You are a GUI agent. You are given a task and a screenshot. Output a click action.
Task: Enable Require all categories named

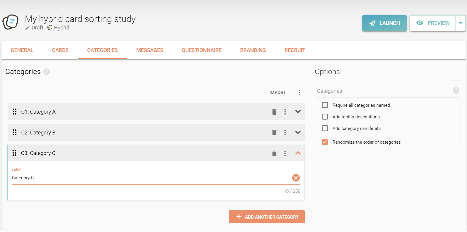325,105
